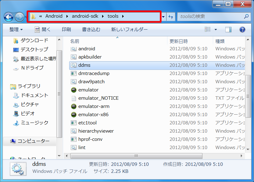Click the magnifier icon in search box
Screen dimensions: 254x182
246,16
